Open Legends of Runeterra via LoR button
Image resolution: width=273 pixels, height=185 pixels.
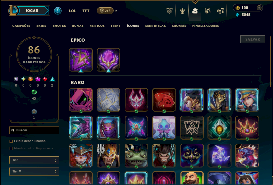pyautogui.click(x=105, y=11)
